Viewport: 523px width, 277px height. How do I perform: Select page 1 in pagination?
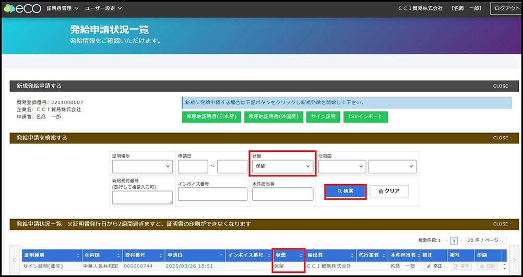[454, 240]
